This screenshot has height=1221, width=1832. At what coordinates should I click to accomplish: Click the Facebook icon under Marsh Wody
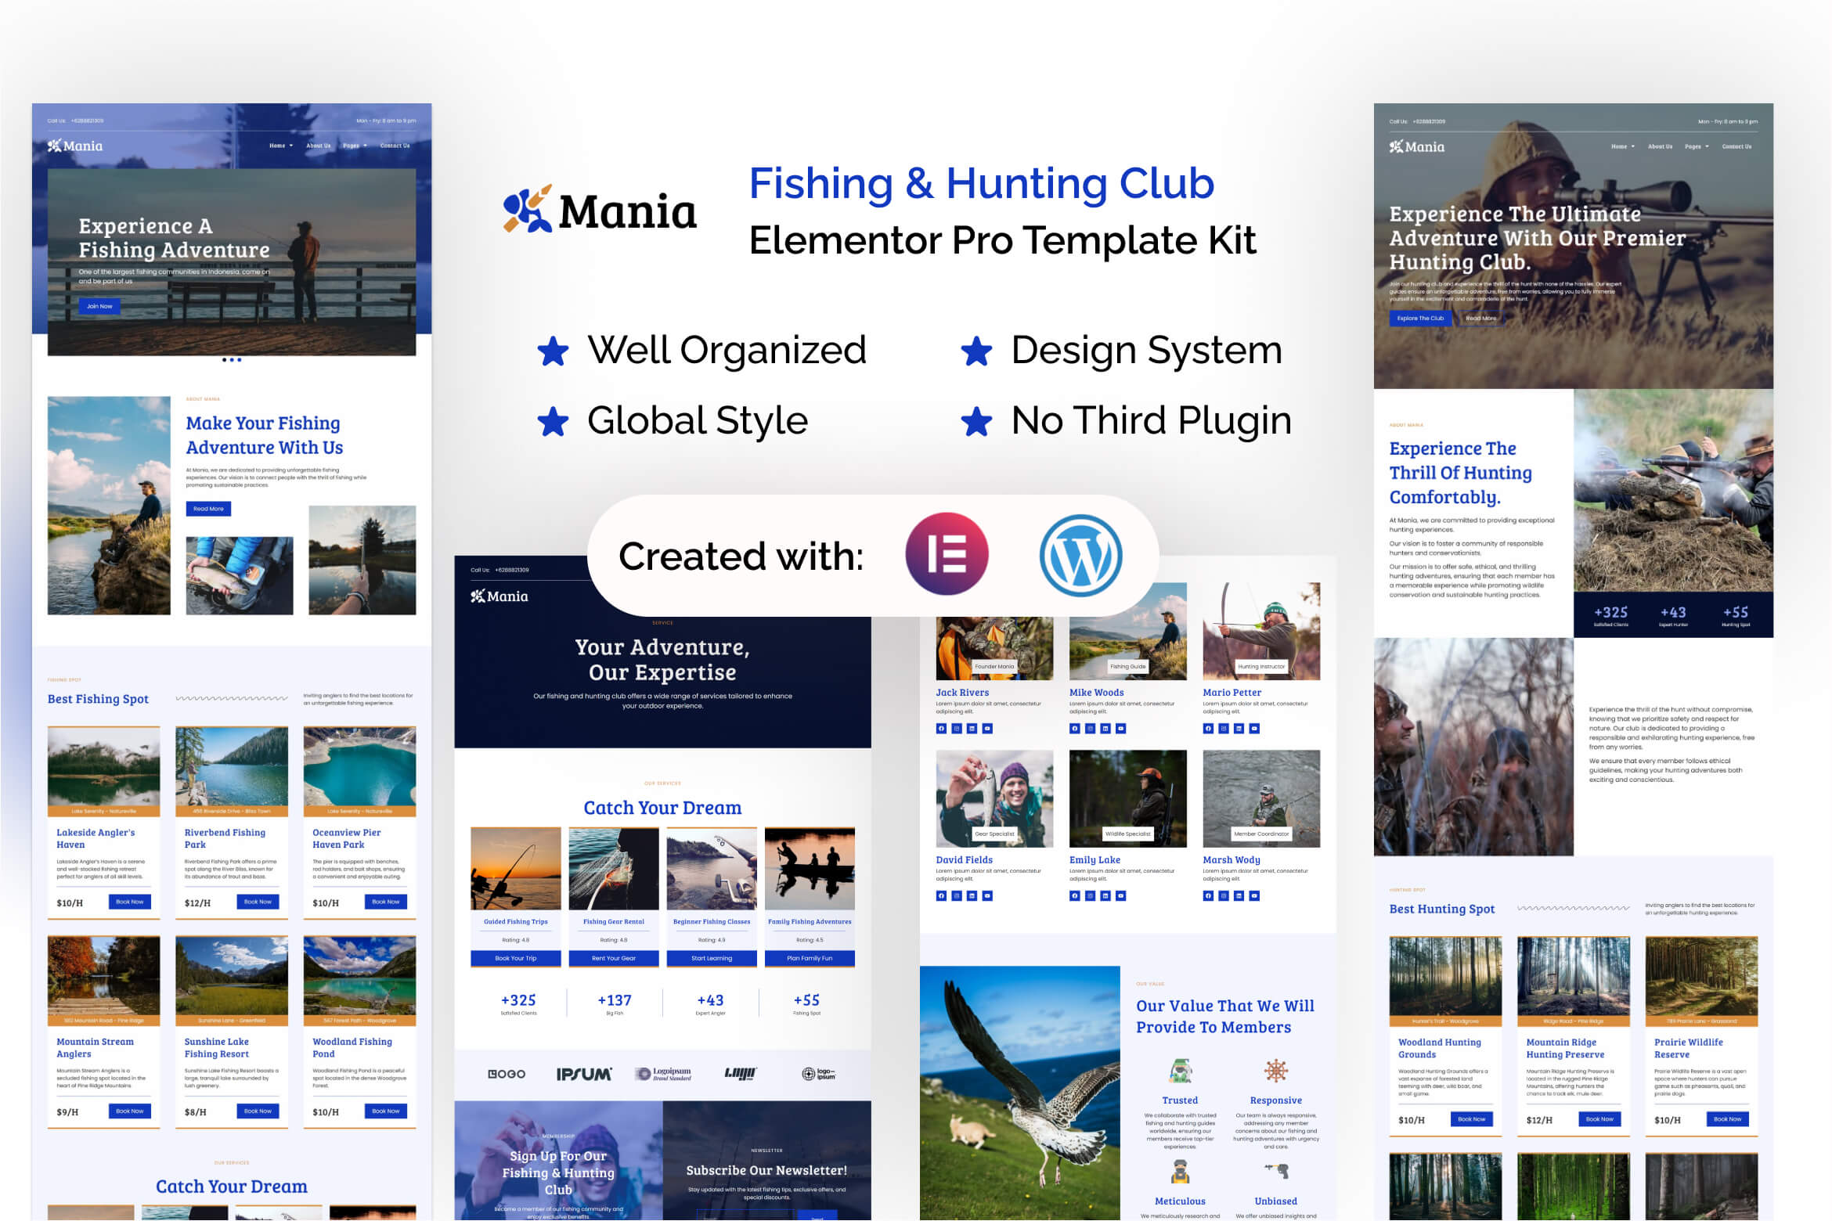pos(1208,895)
